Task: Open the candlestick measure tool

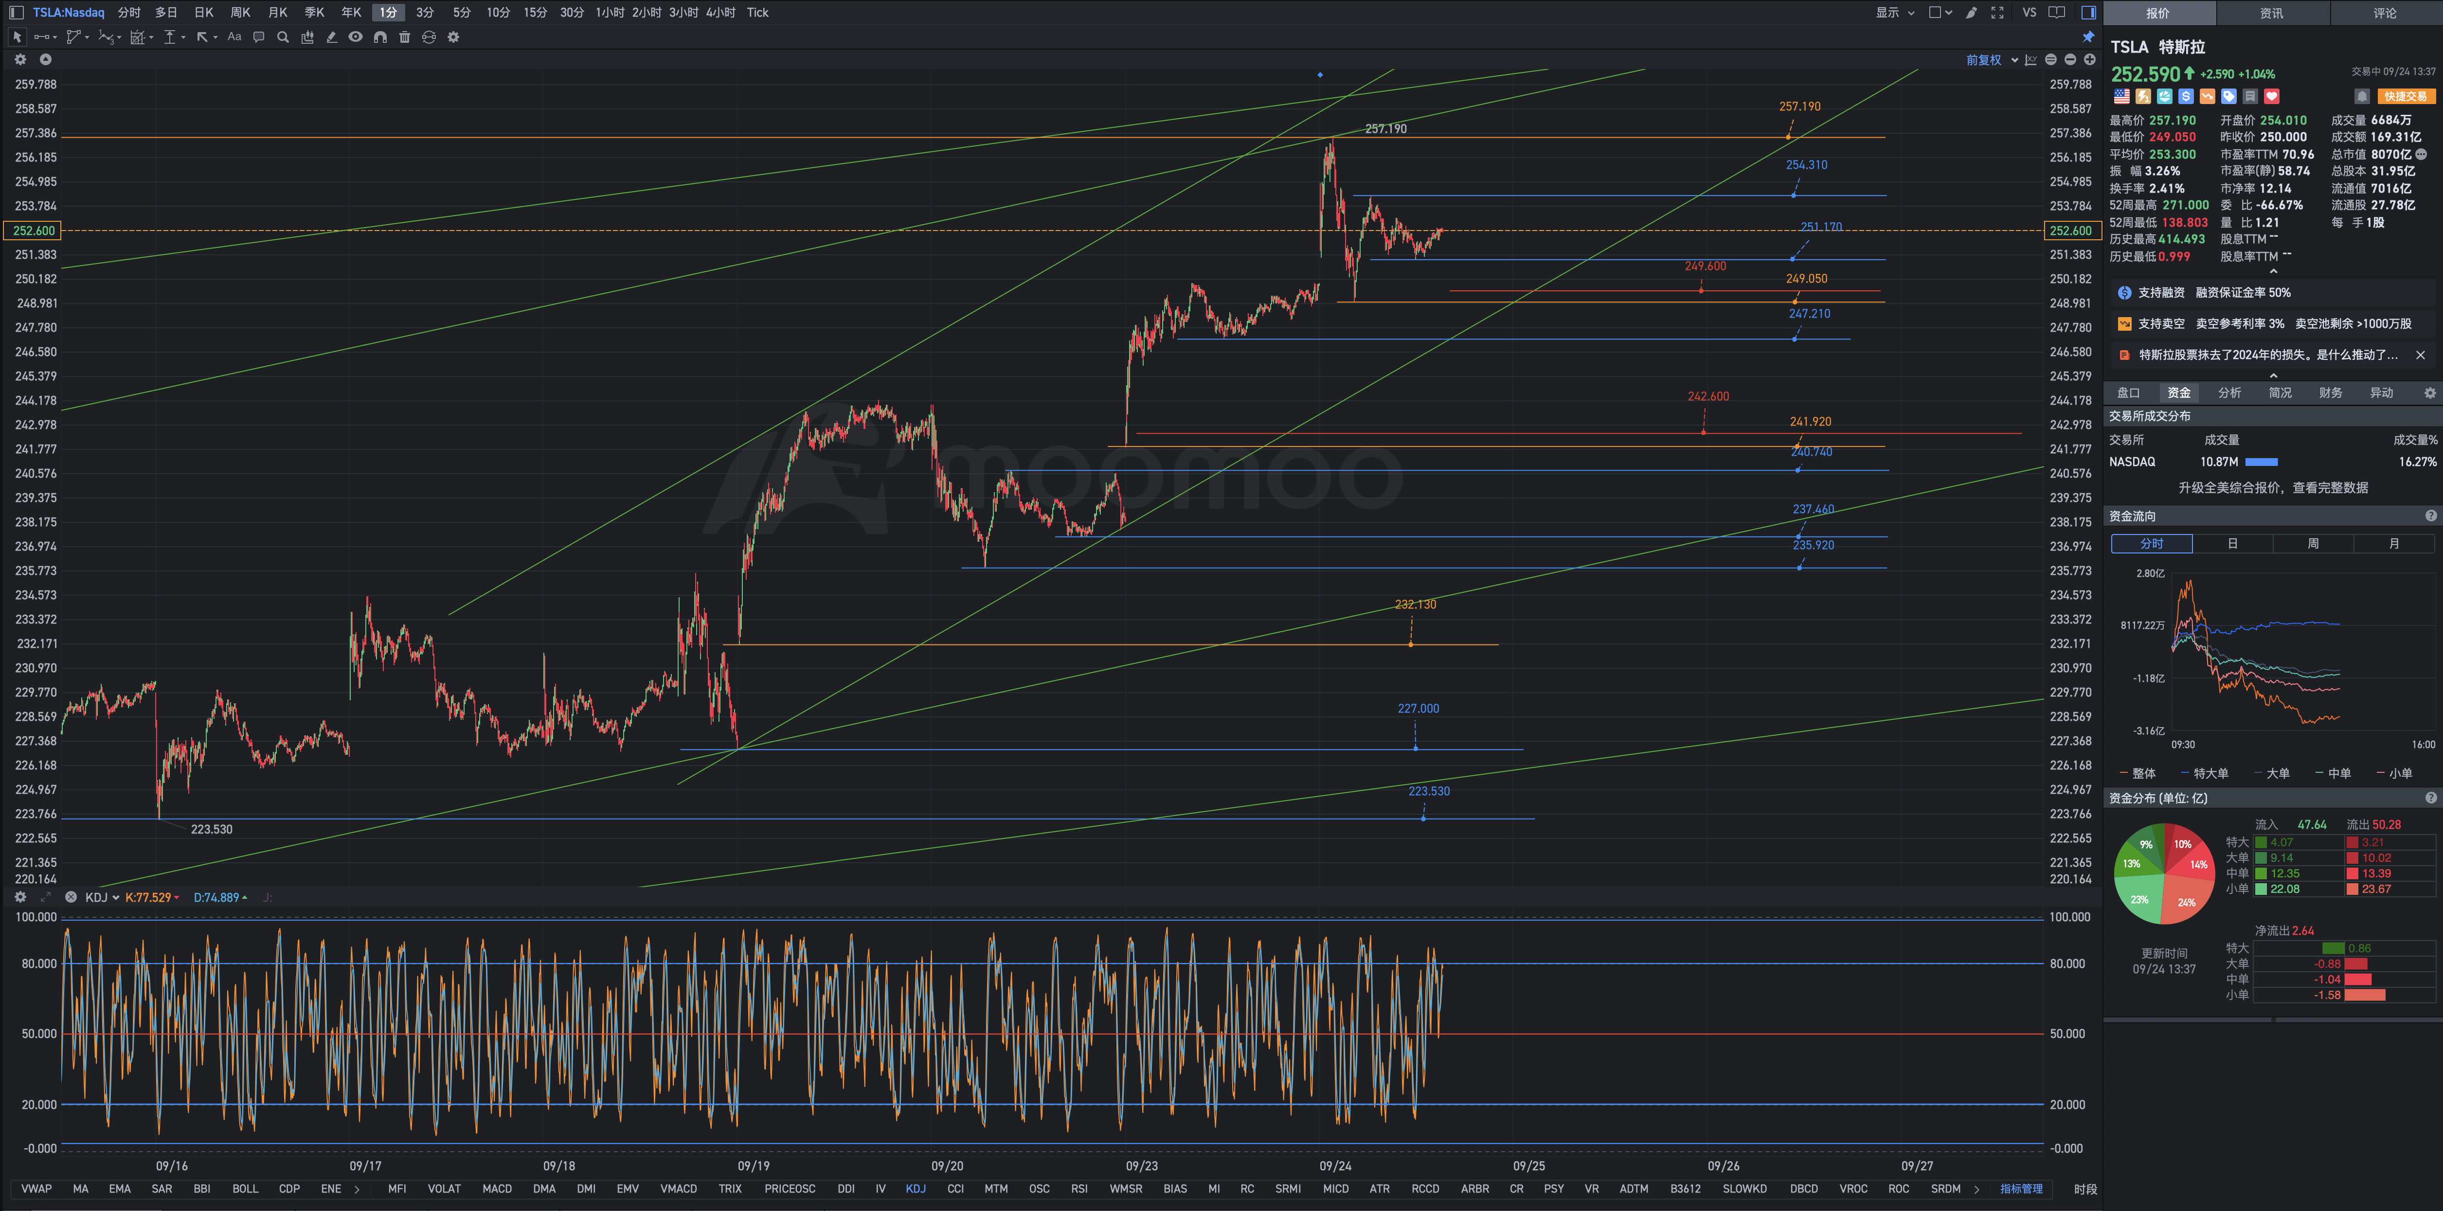Action: 307,37
